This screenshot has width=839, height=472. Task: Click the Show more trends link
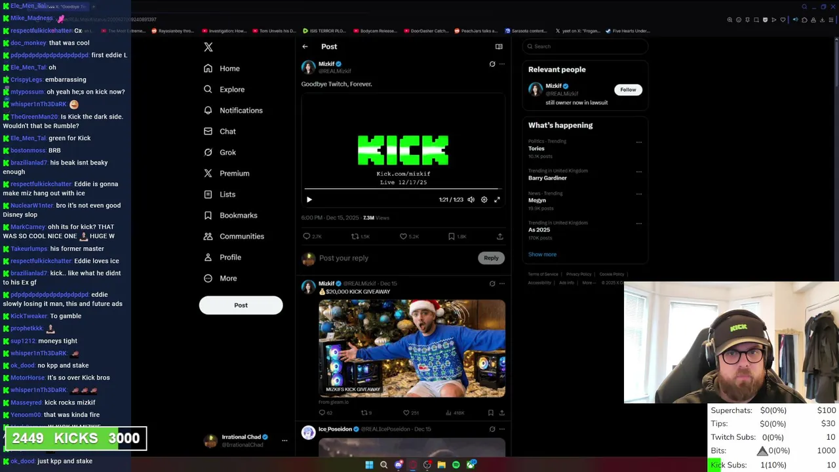pyautogui.click(x=542, y=254)
